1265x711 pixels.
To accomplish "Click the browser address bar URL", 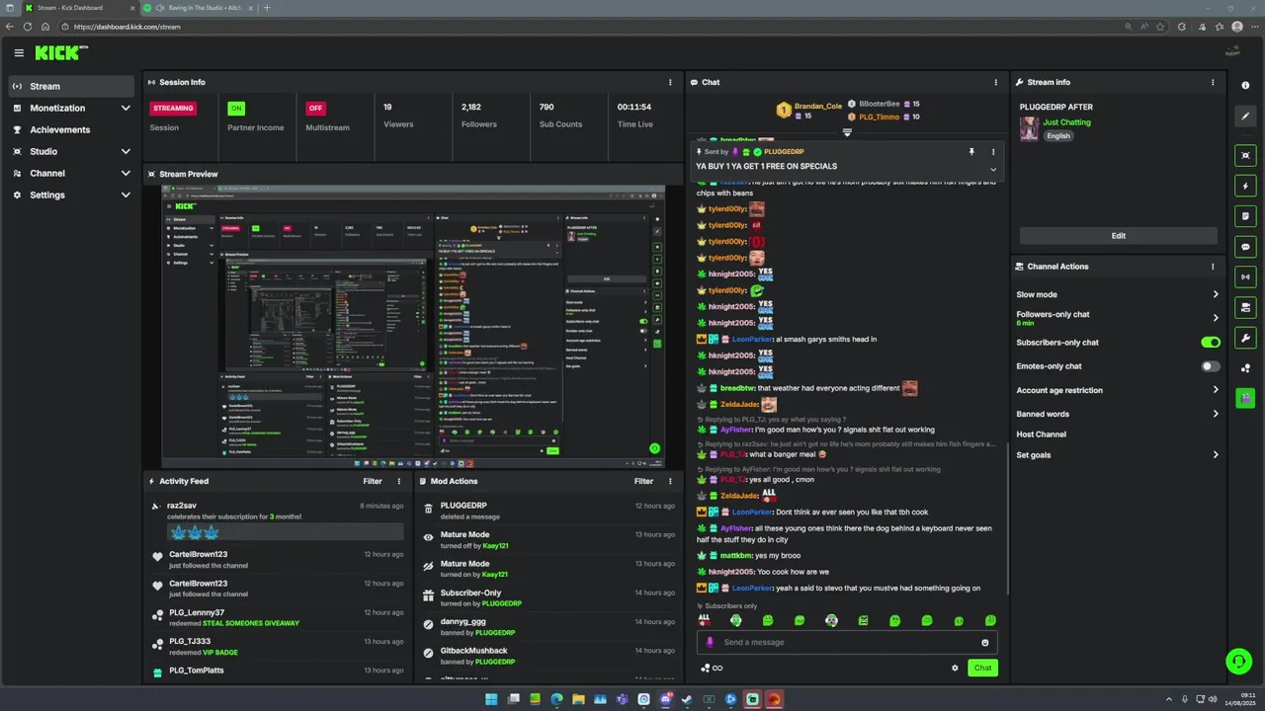I will click(127, 27).
